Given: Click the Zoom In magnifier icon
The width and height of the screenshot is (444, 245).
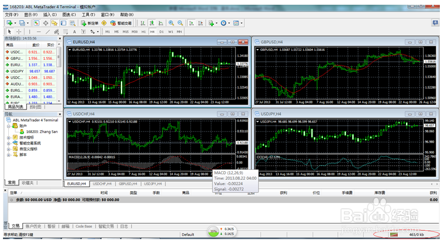Looking at the screenshot, I should click(x=171, y=23).
